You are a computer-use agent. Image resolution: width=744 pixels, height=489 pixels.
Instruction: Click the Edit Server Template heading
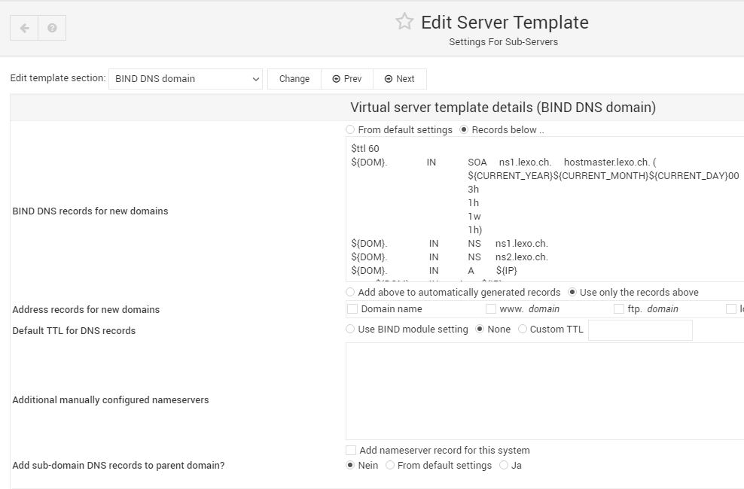[x=505, y=23]
